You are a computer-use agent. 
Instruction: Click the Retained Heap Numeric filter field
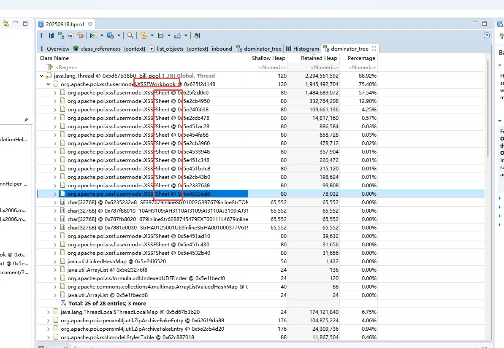313,67
